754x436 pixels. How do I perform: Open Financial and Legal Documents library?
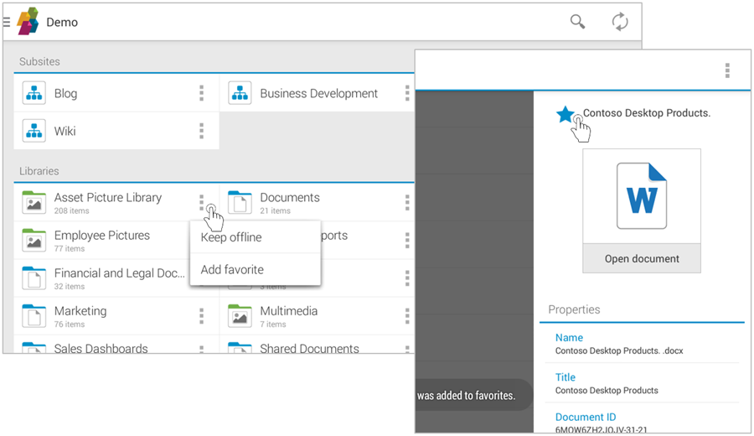click(x=119, y=273)
